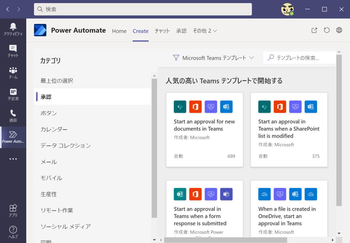Open the more apps ellipsis in sidebar

point(13,159)
